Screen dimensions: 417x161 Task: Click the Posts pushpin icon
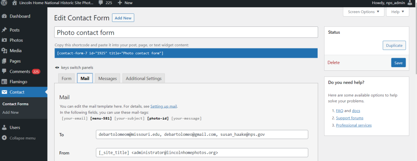pos(4,30)
